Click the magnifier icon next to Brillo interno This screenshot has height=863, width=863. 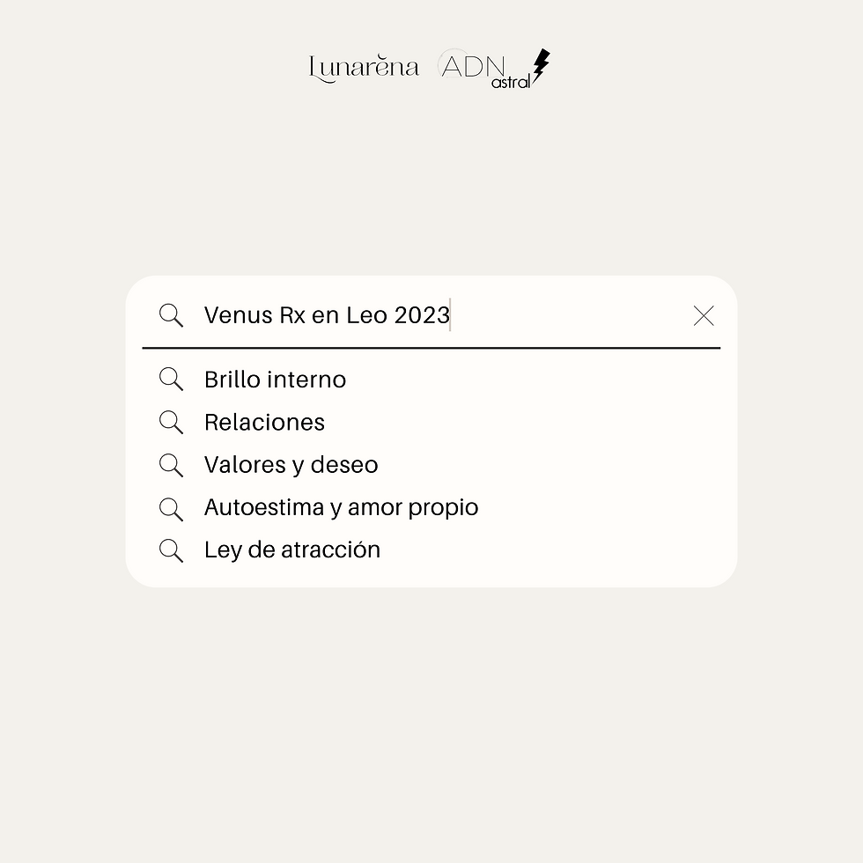point(171,380)
